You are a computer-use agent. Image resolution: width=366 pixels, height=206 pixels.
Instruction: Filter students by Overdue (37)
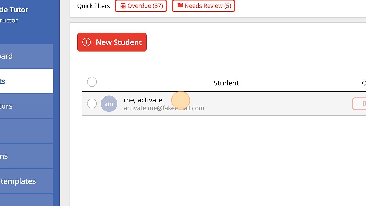[x=141, y=6]
